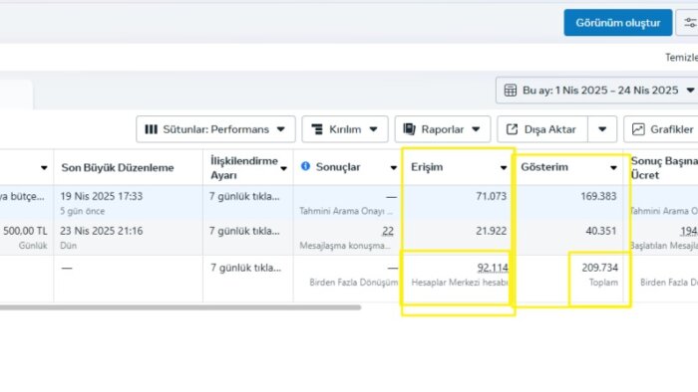This screenshot has height=392, width=698.
Task: Click the 5 gün önce text
Action: (83, 211)
